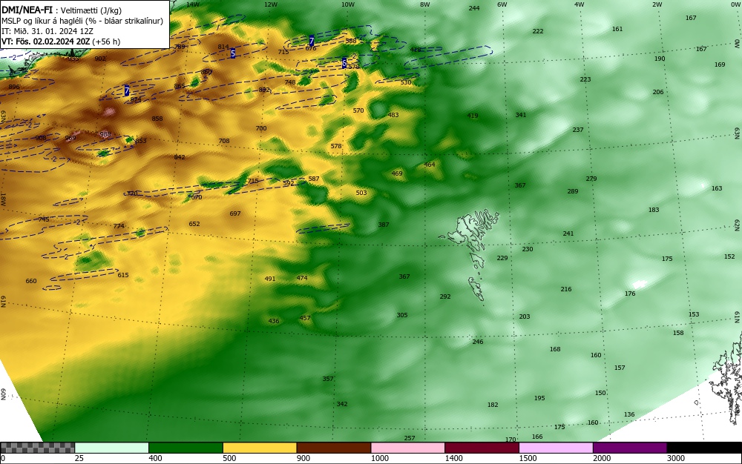Click the grid value 222
The image size is (742, 464).
click(x=538, y=31)
